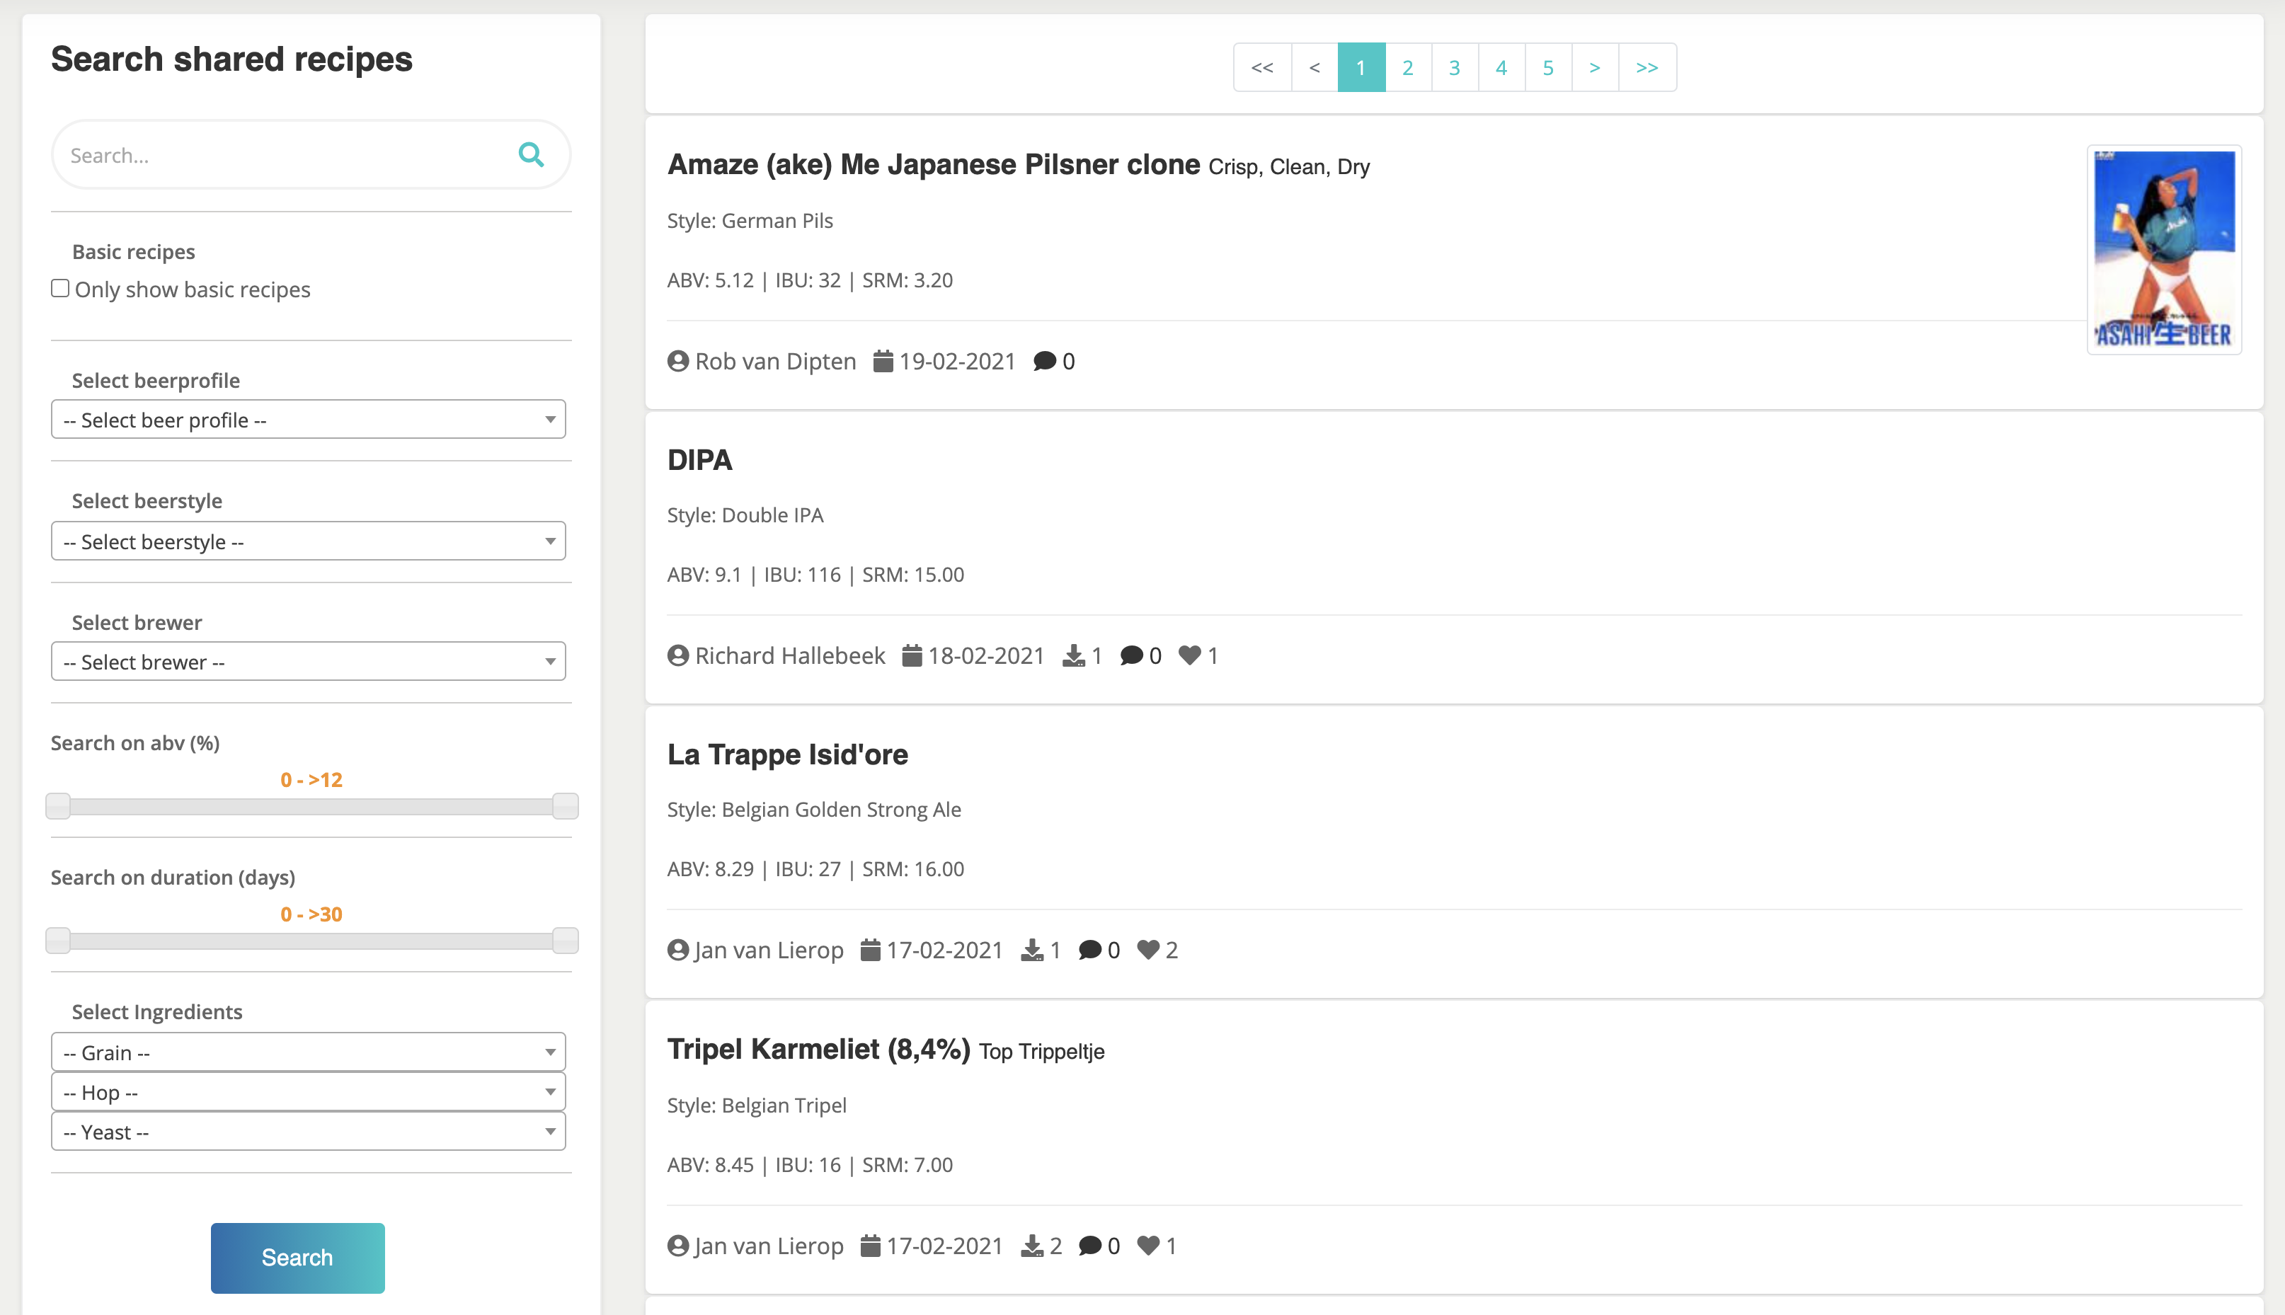This screenshot has height=1315, width=2285.
Task: Open La Trappe Isid'ore recipe title
Action: 788,754
